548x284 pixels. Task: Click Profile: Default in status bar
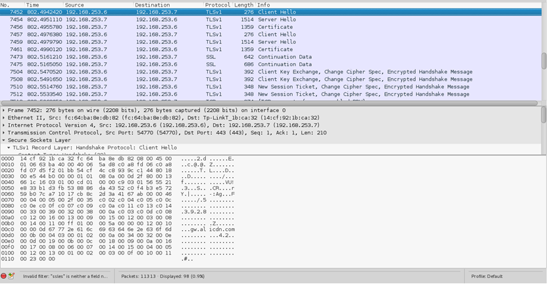click(x=486, y=276)
